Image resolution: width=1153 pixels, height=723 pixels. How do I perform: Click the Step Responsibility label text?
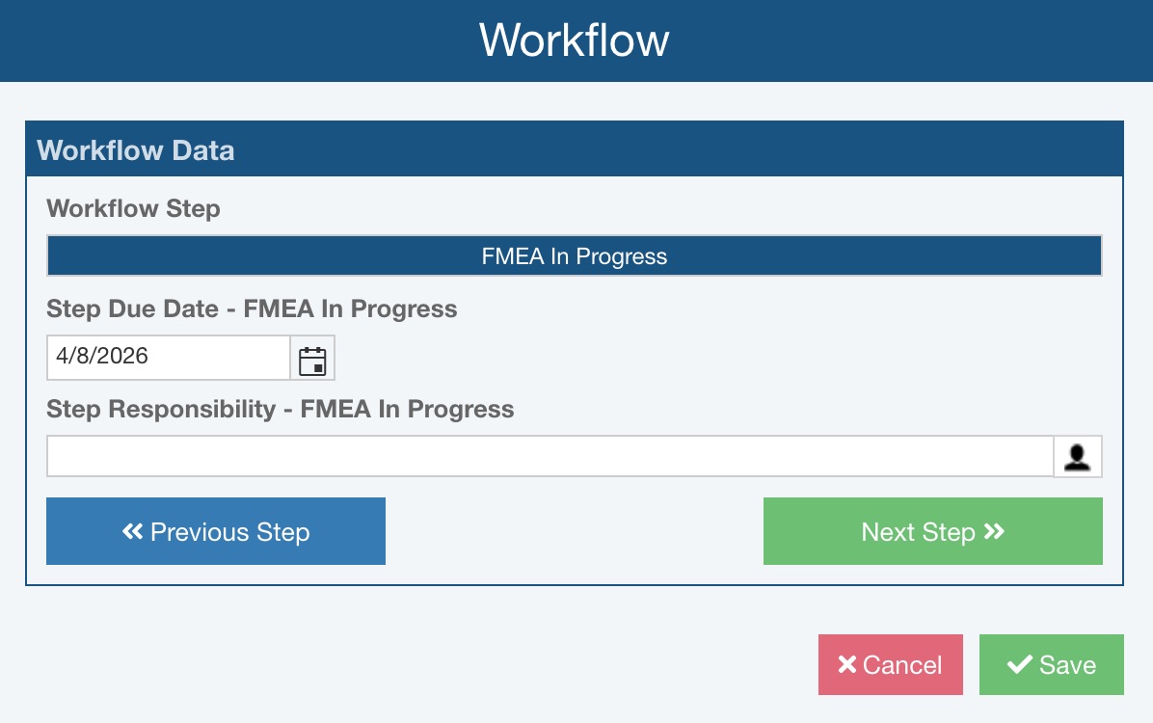pyautogui.click(x=280, y=409)
